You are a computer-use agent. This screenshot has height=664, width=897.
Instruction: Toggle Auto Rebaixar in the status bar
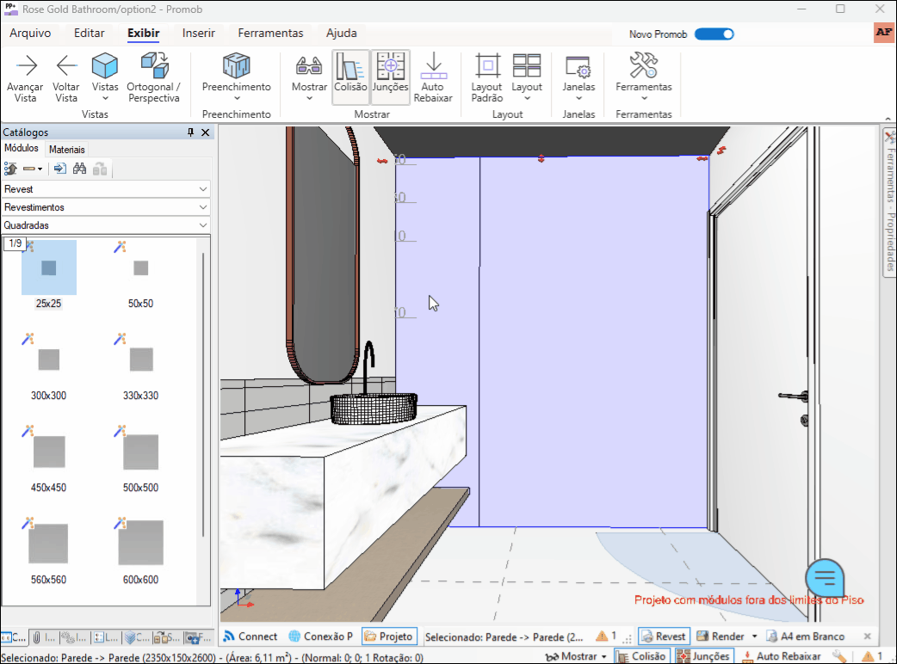781,656
